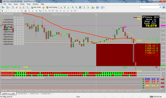Open the Strategy Tester icon
The image size is (166, 98).
pos(28,7)
